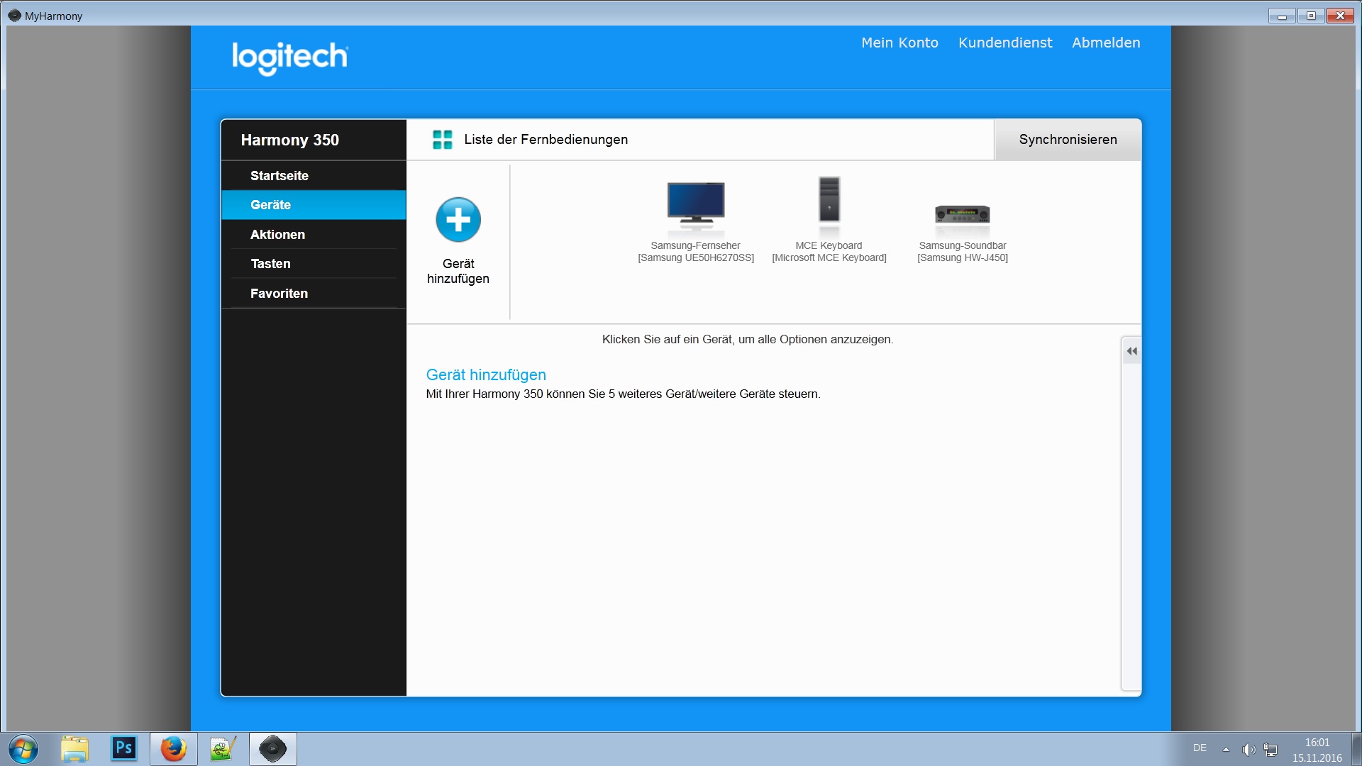Click Liste der Fernbedienungen title
This screenshot has height=766, width=1362.
pos(546,140)
